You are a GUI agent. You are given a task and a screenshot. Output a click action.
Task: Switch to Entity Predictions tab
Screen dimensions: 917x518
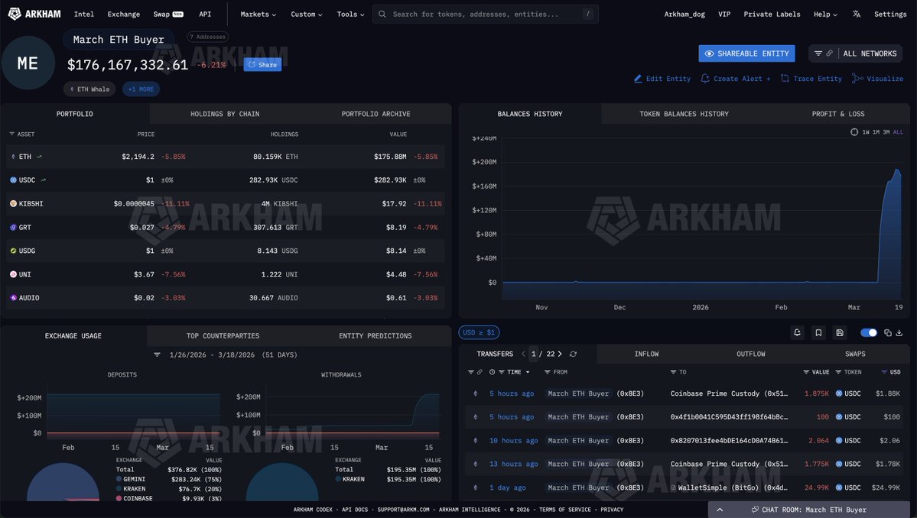375,336
